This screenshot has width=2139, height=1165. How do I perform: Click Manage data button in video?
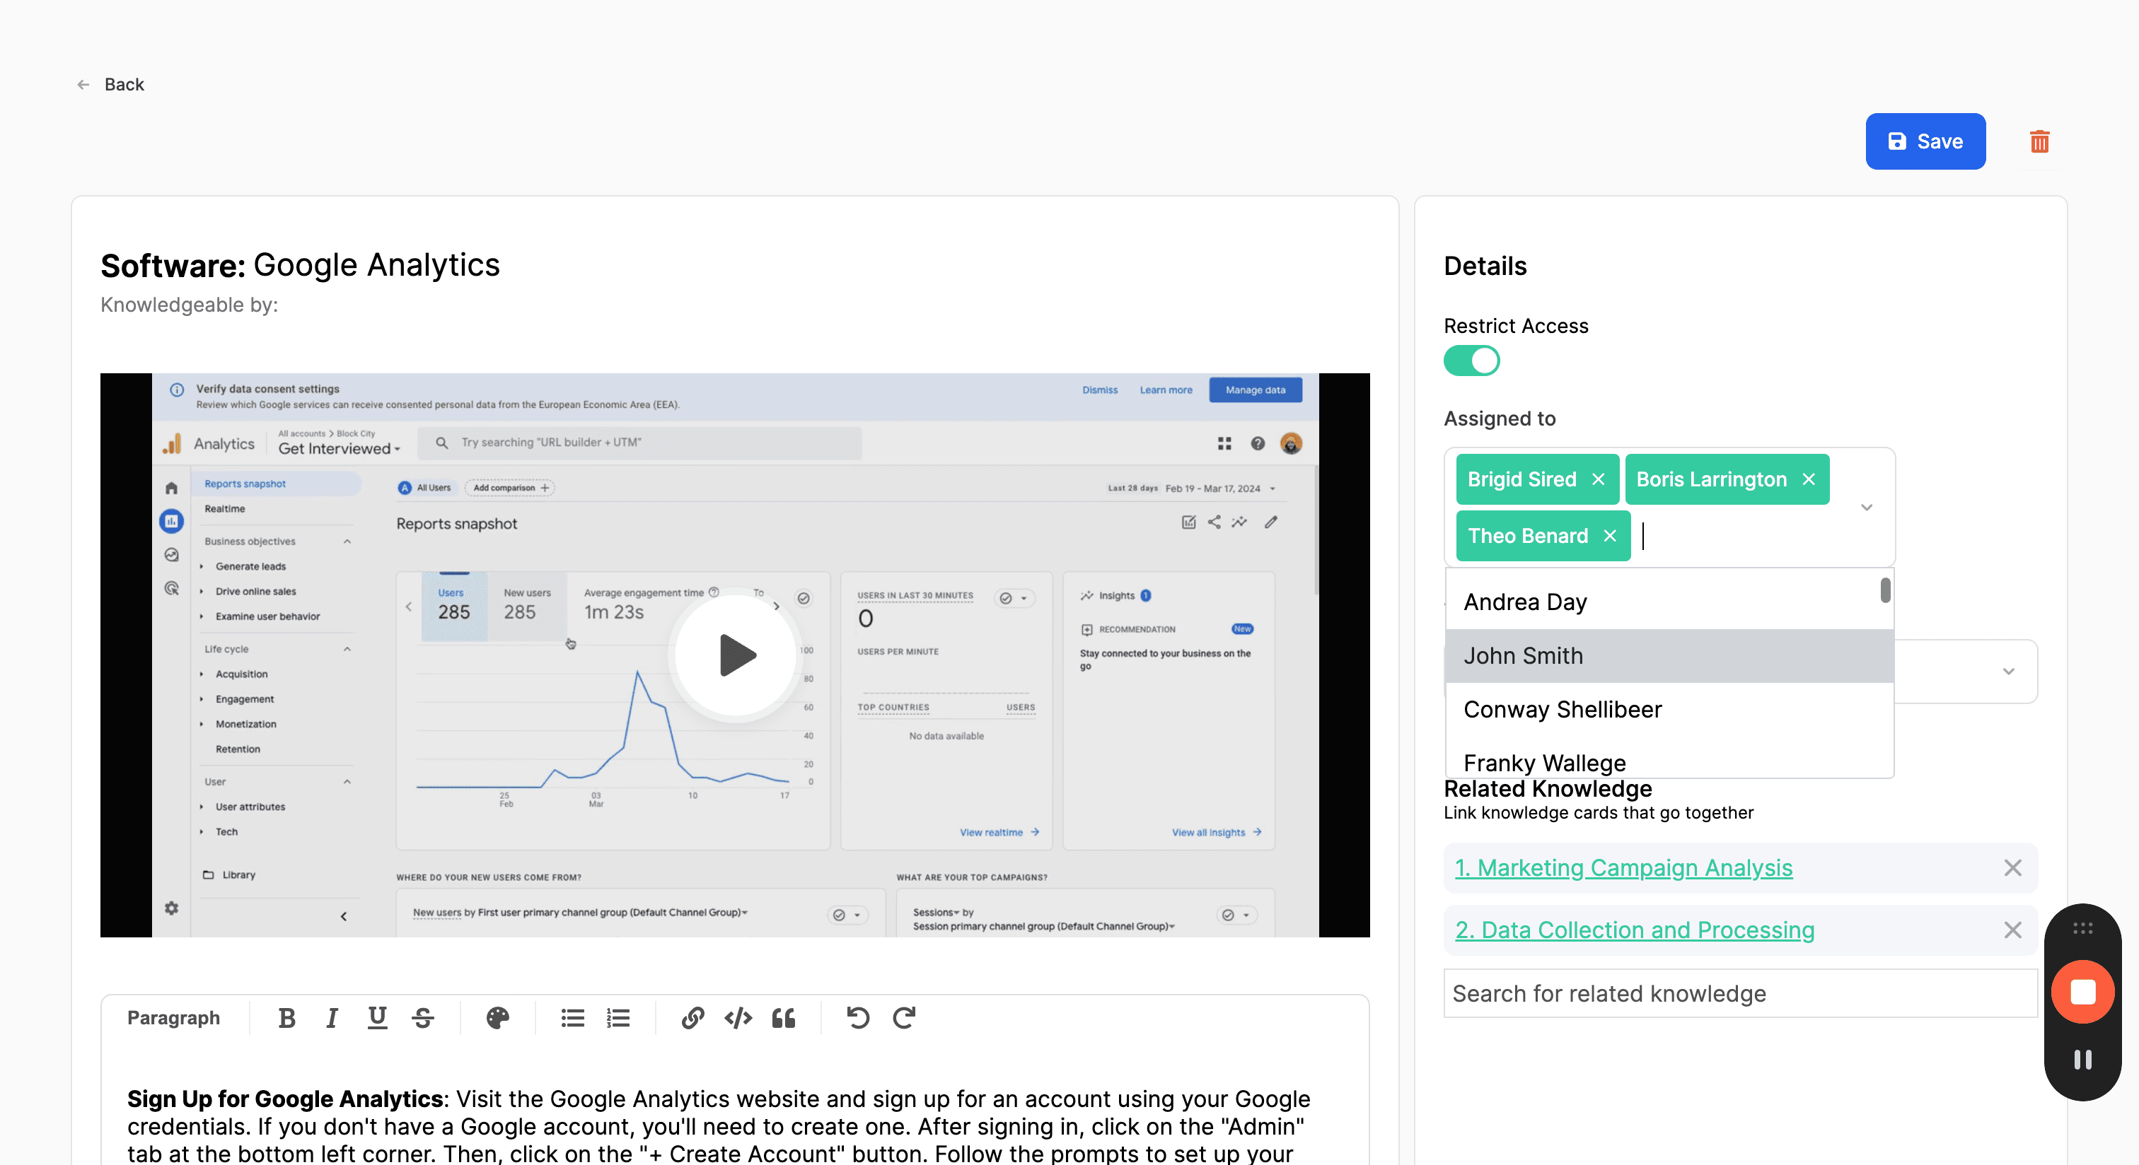click(x=1256, y=390)
